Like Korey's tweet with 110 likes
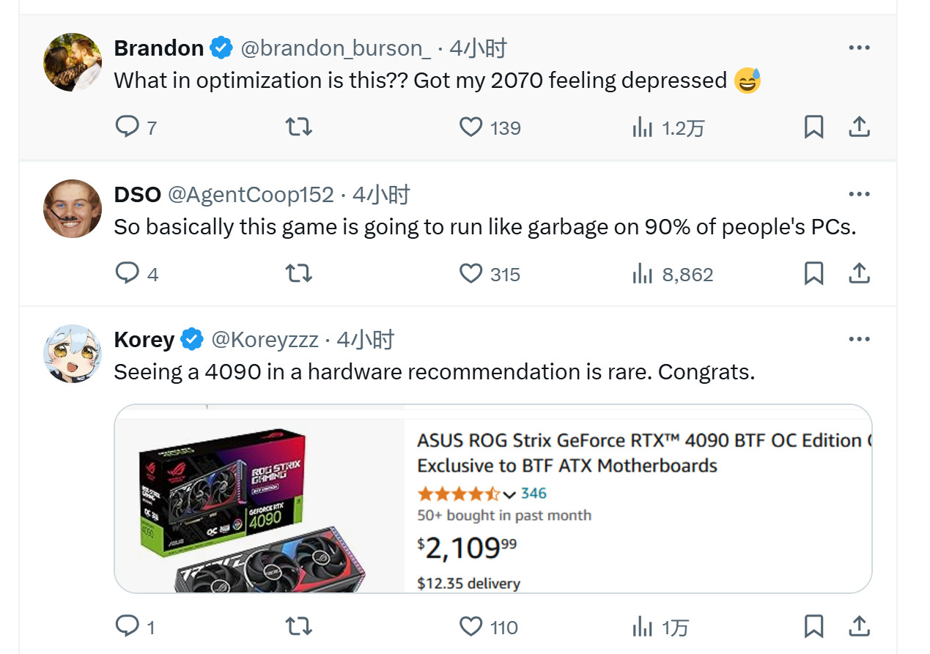 tap(470, 626)
